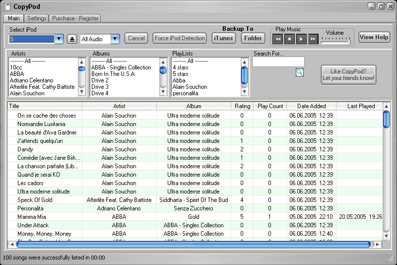The width and height of the screenshot is (397, 265).
Task: Skip forward to next track
Action: click(x=313, y=39)
